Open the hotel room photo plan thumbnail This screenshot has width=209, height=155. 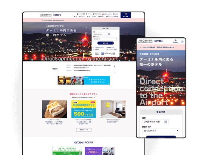tap(113, 109)
